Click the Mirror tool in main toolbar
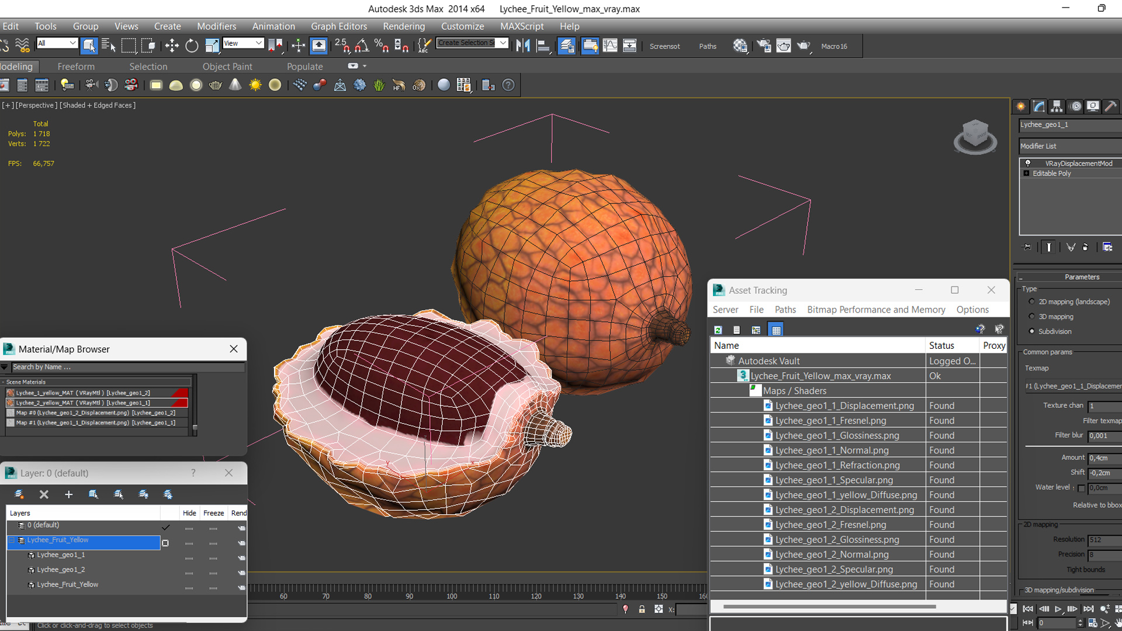Screen dimensions: 1122x631 coord(523,46)
